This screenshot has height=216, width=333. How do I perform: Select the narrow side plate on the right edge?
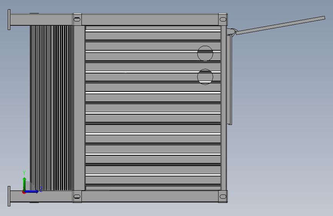(x=229, y=80)
